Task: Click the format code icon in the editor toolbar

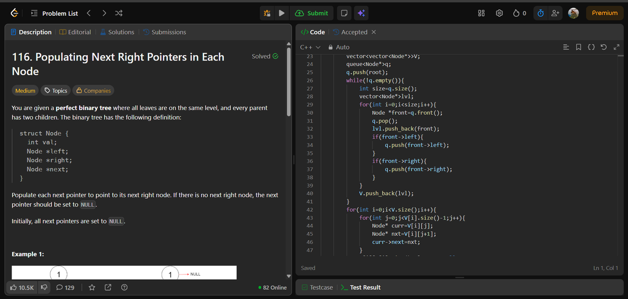Action: pyautogui.click(x=566, y=47)
